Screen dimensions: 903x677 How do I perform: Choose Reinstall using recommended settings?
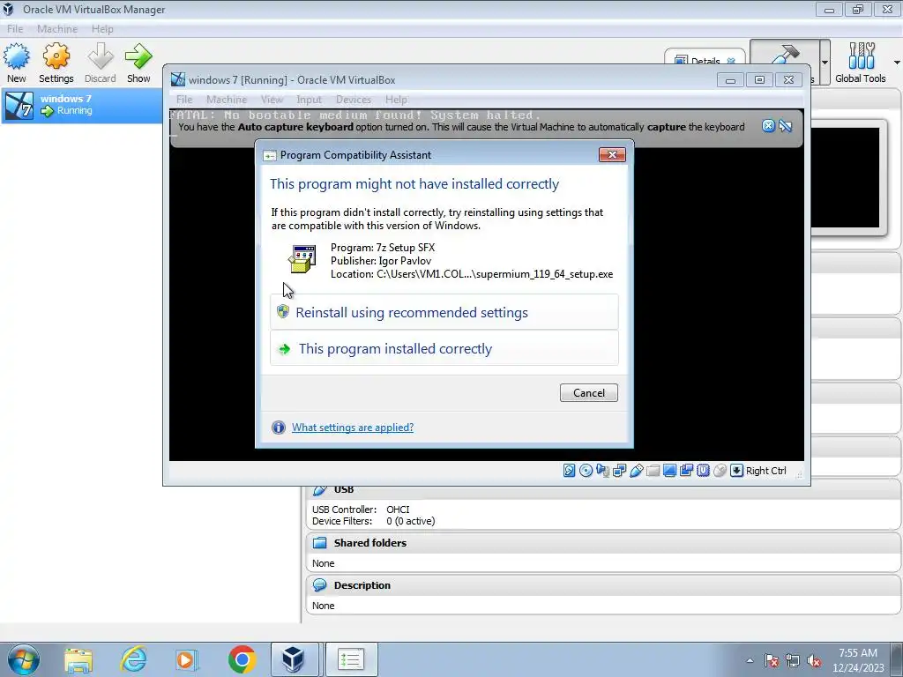coord(444,312)
